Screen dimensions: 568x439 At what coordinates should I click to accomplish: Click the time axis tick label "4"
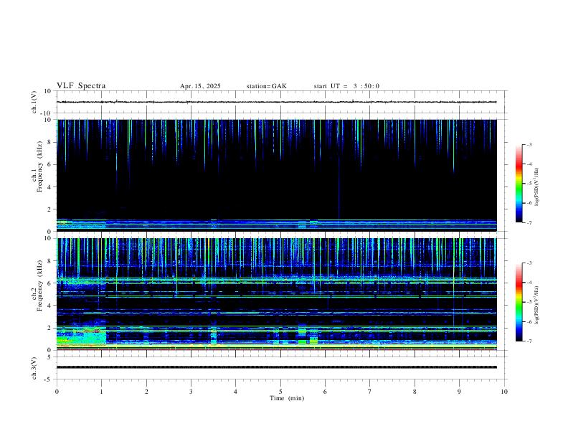coord(235,392)
